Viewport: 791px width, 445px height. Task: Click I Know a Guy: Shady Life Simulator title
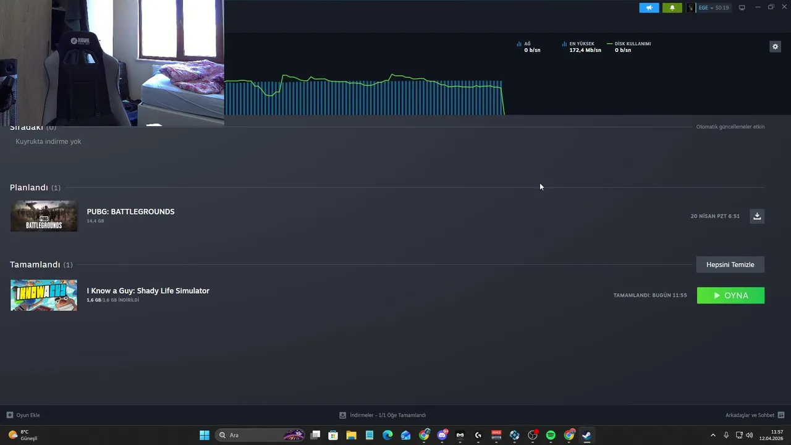point(148,290)
